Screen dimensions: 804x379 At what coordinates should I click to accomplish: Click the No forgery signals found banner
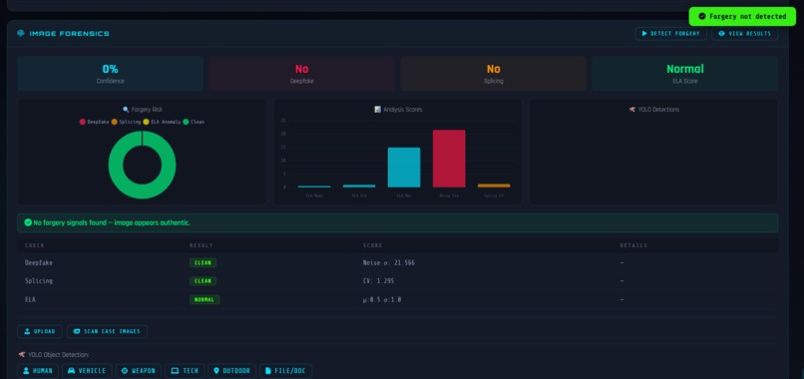[397, 222]
